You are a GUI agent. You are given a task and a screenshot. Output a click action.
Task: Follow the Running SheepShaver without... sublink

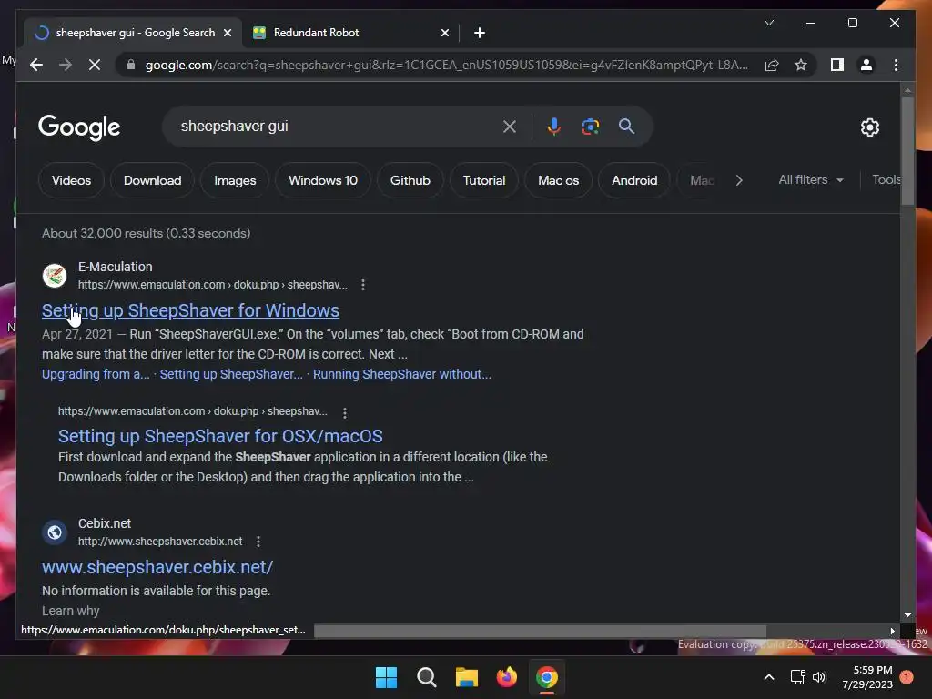pyautogui.click(x=401, y=374)
